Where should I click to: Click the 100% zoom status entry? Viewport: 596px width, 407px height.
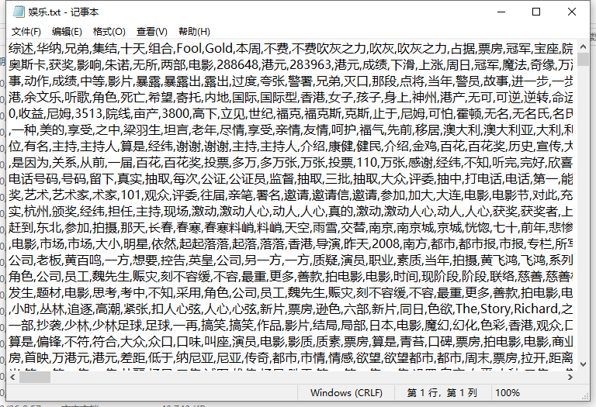coord(508,392)
